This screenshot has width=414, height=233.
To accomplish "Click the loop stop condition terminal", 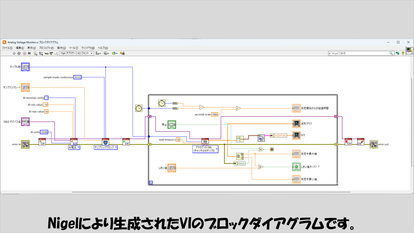I will pyautogui.click(x=272, y=149).
